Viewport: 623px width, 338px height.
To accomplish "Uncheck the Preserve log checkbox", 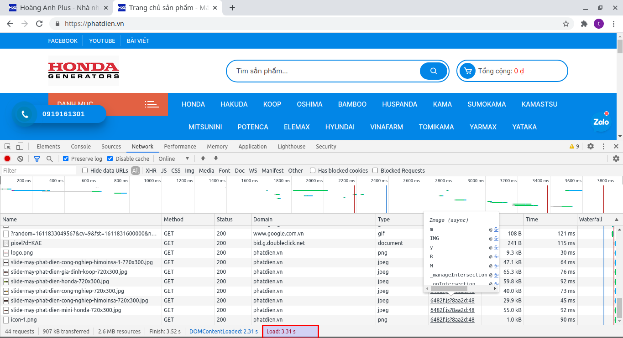I will 66,159.
